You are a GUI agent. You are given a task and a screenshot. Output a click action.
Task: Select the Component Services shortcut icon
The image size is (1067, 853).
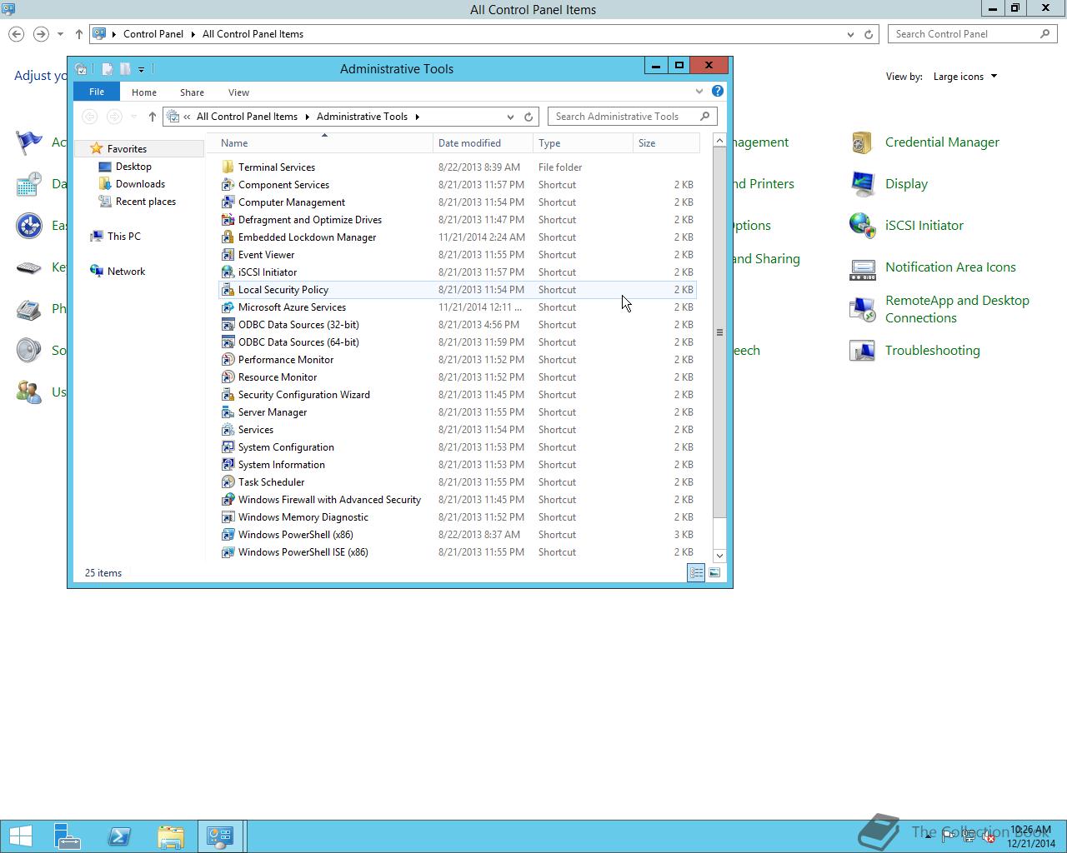[x=228, y=185]
